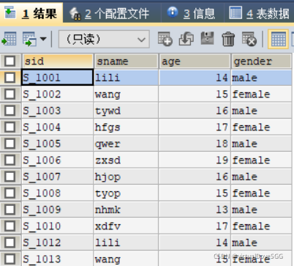294x266 pixels.
Task: Click the cancel changes table icon
Action: 249,39
